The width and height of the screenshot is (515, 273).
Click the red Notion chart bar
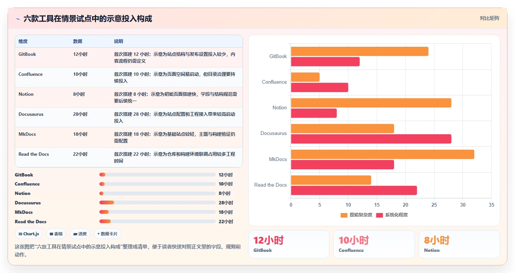(x=314, y=113)
